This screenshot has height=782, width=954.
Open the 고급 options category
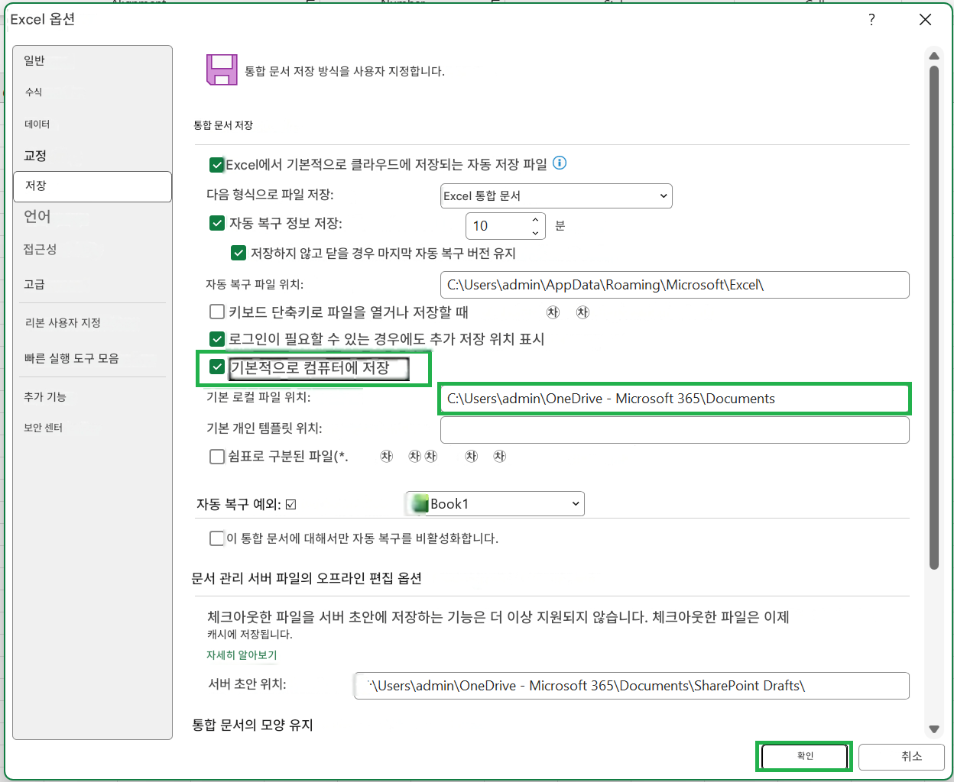(x=92, y=284)
